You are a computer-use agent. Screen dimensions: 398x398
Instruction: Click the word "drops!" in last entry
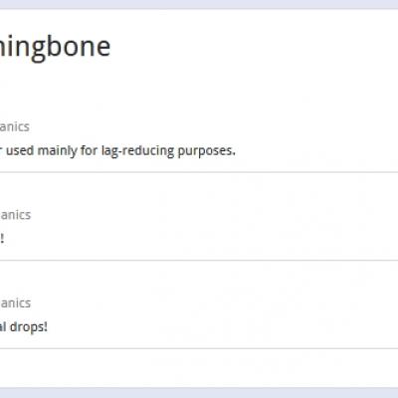point(29,327)
